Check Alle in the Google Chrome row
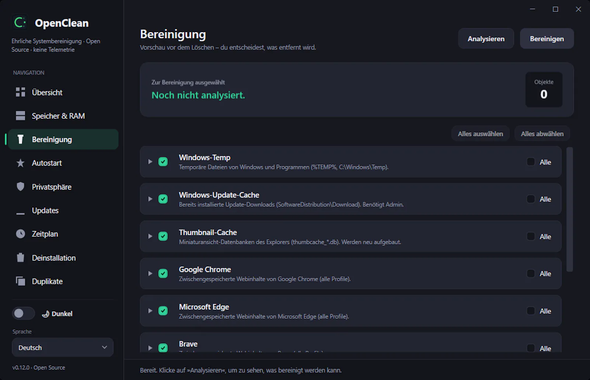The width and height of the screenshot is (590, 380). tap(531, 273)
